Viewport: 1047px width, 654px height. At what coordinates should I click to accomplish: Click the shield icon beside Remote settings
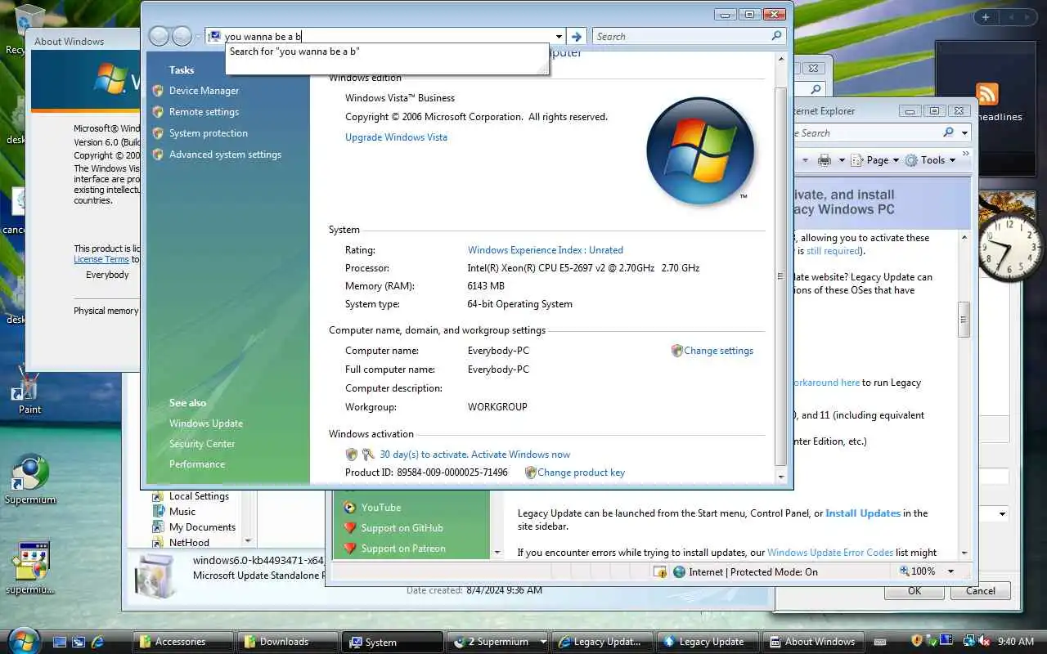pyautogui.click(x=158, y=112)
